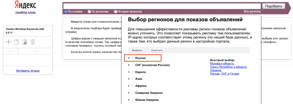This screenshot has height=104, width=293.
Task: Expand the Европа region tree
Action: click(x=128, y=72)
